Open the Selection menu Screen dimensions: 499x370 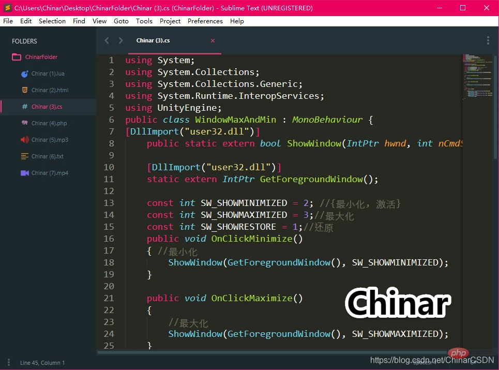point(52,21)
